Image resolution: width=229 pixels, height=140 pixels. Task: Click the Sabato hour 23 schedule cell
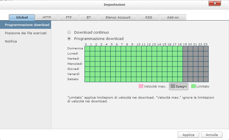[206, 79]
